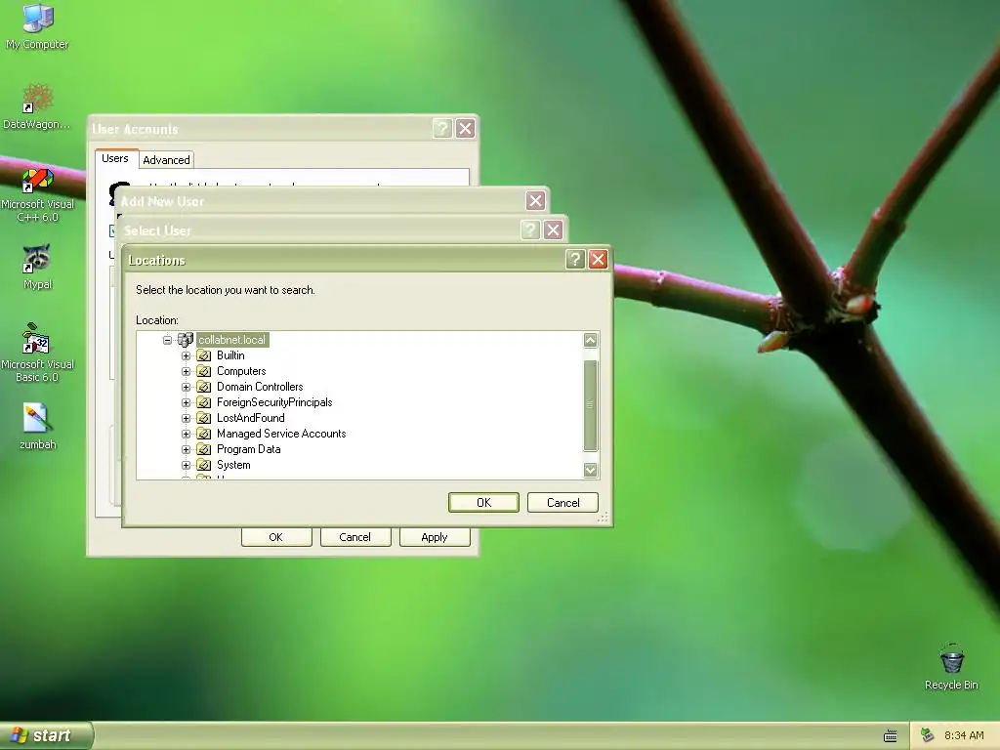The width and height of the screenshot is (1000, 750).
Task: Select Microsoft Visual C++ 6.0 desktop icon
Action: click(37, 180)
